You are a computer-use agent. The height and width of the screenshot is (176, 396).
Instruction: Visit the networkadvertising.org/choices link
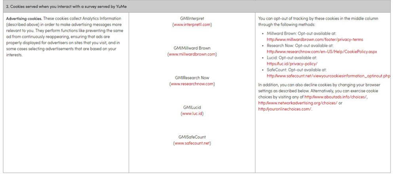[x=298, y=103]
